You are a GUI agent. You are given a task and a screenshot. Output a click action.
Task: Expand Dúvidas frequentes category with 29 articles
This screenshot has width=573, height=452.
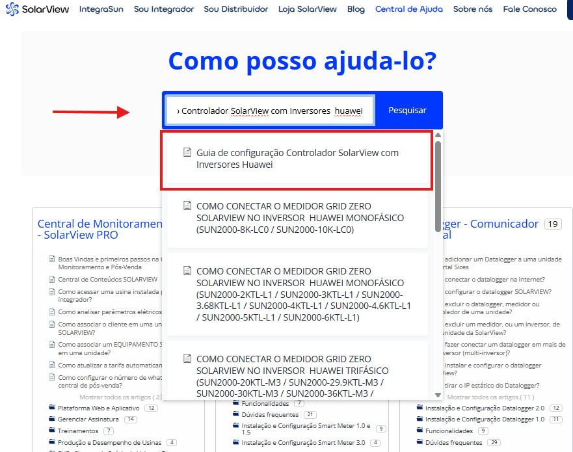pyautogui.click(x=453, y=442)
